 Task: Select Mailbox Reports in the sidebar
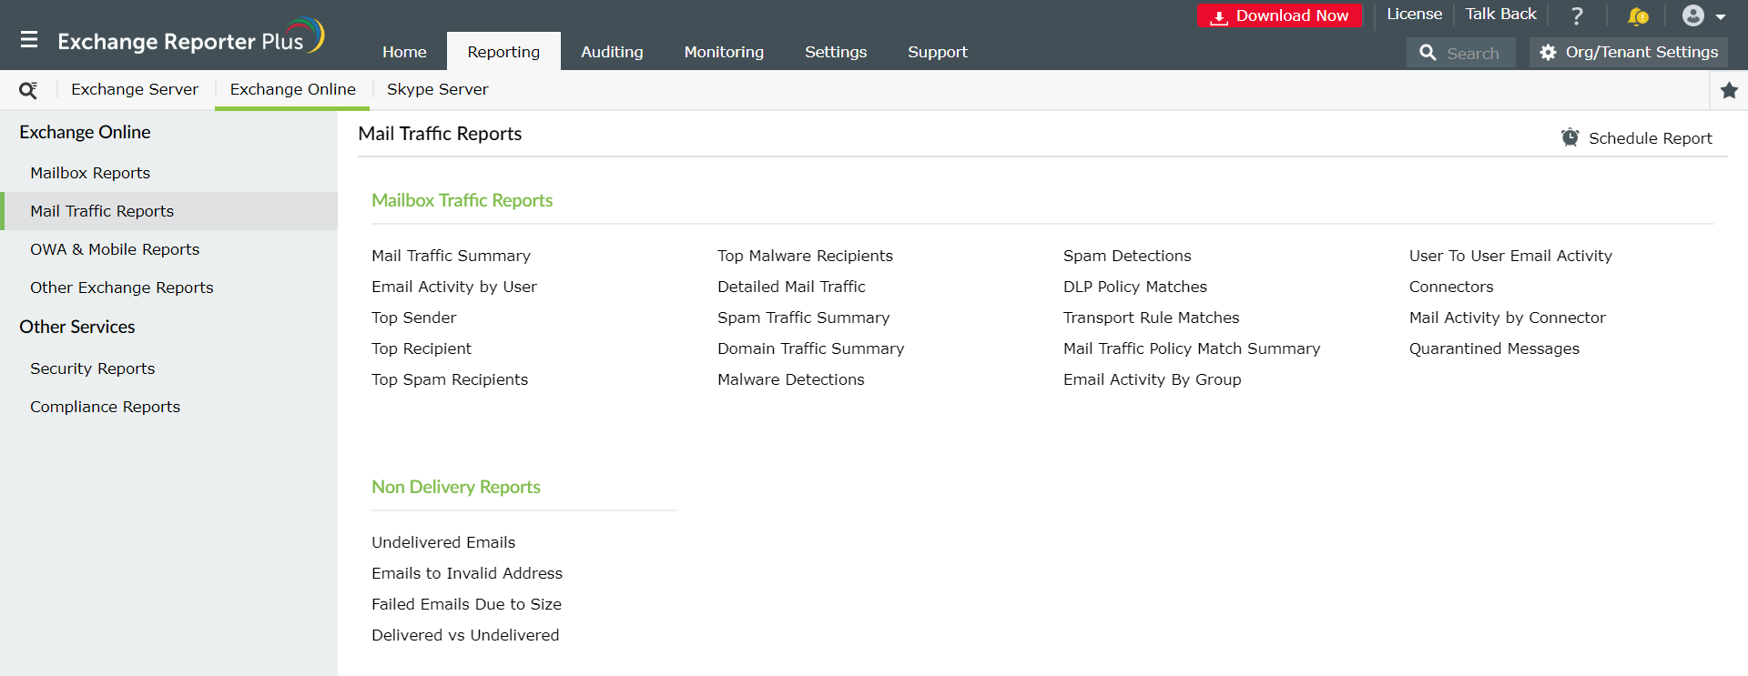90,173
